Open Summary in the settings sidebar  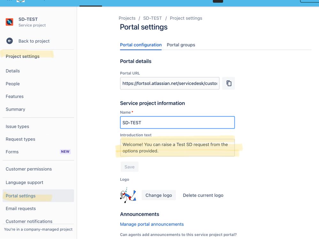[x=15, y=109]
